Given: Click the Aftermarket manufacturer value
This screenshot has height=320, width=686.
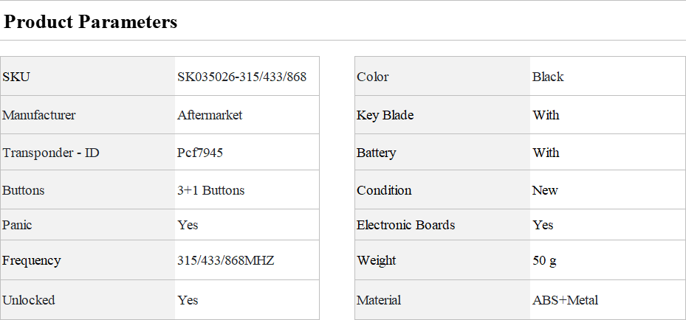Looking at the screenshot, I should [210, 115].
